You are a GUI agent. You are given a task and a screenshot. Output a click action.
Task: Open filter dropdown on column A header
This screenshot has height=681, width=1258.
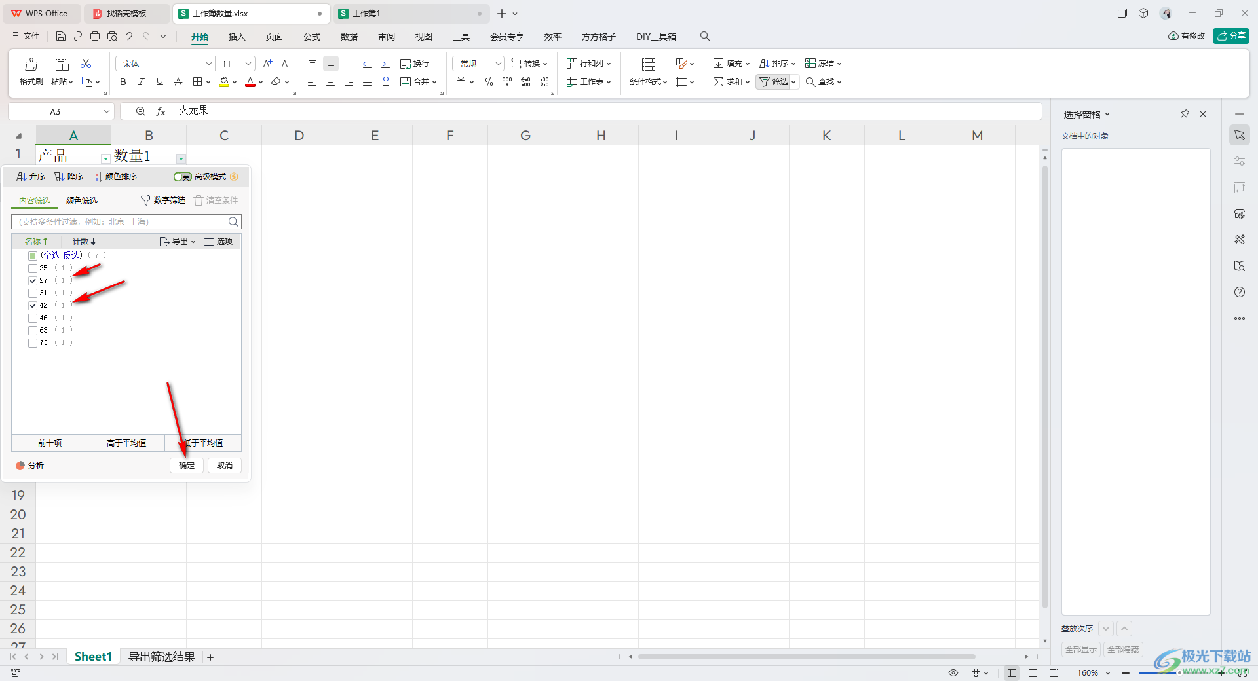(x=105, y=158)
